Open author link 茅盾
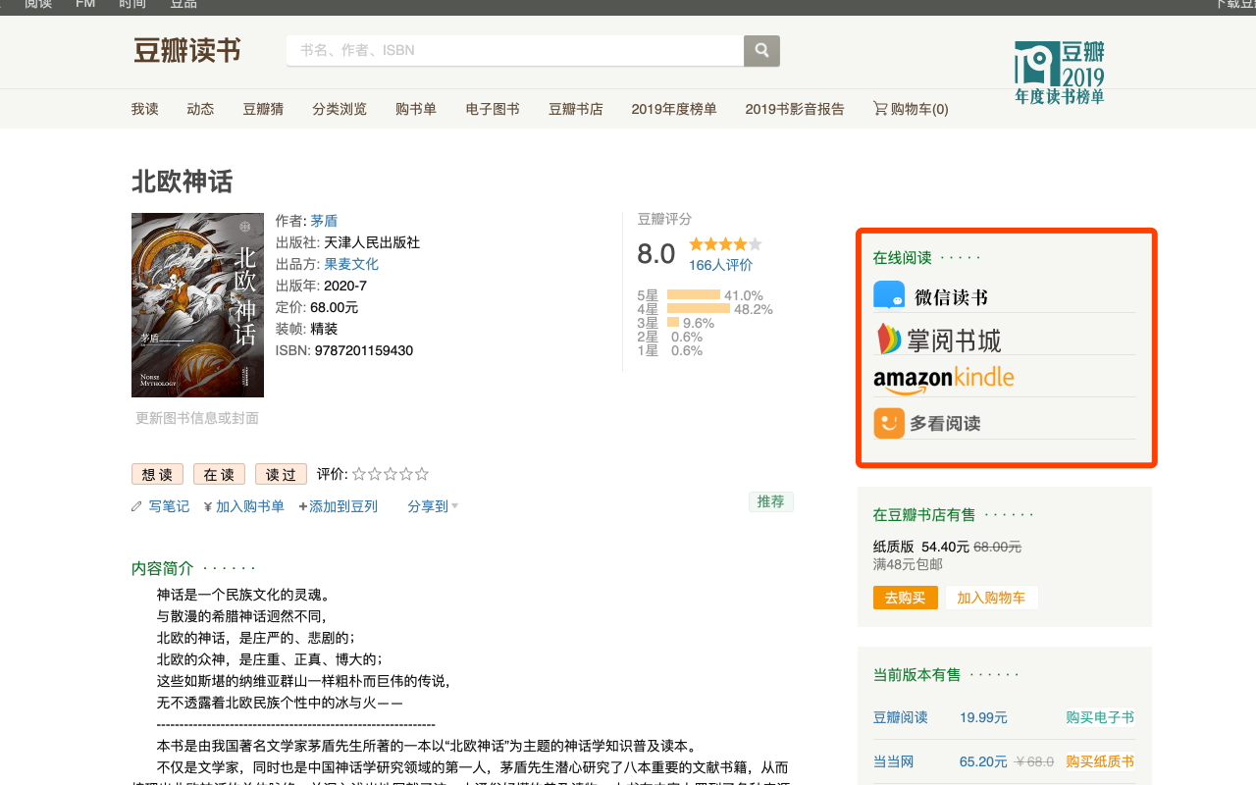1256x785 pixels. pyautogui.click(x=324, y=221)
